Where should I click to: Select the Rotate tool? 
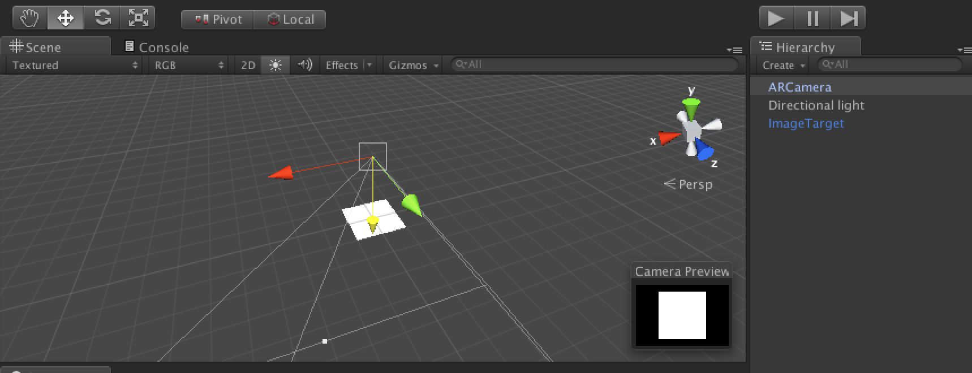[x=102, y=19]
